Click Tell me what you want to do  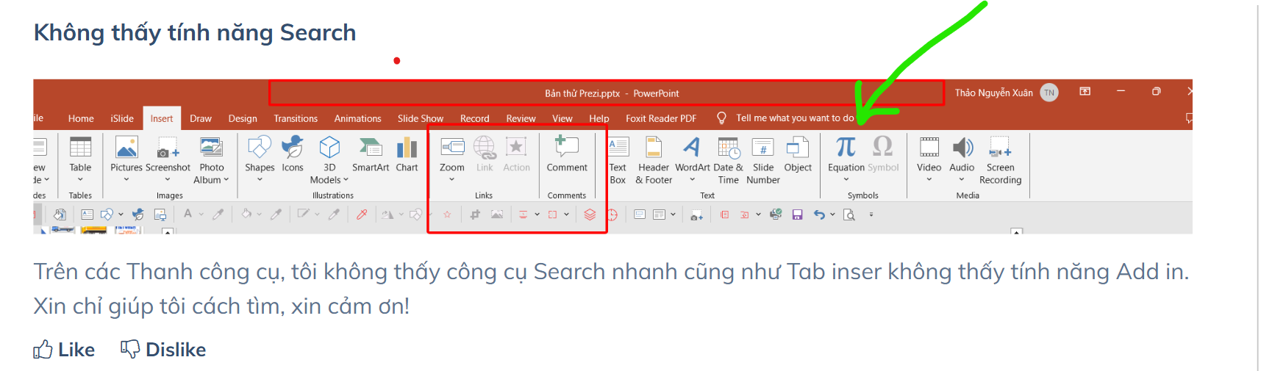tap(786, 118)
